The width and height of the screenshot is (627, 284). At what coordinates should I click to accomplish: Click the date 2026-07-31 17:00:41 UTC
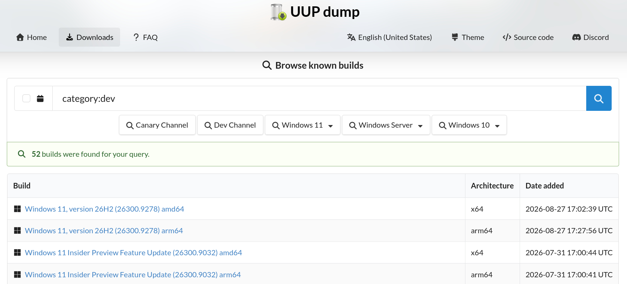pyautogui.click(x=569, y=275)
